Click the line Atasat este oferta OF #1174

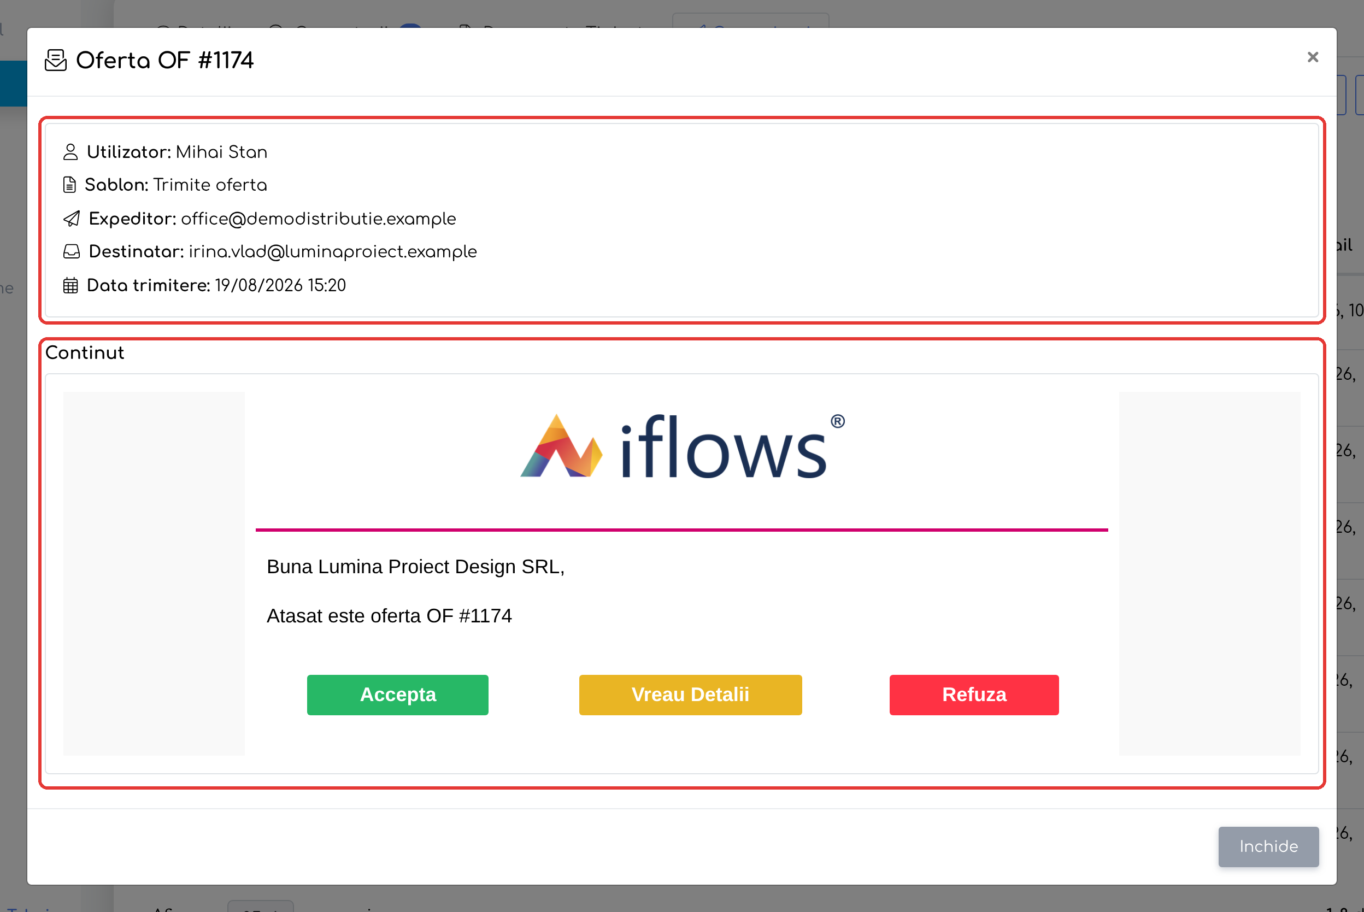pos(389,616)
